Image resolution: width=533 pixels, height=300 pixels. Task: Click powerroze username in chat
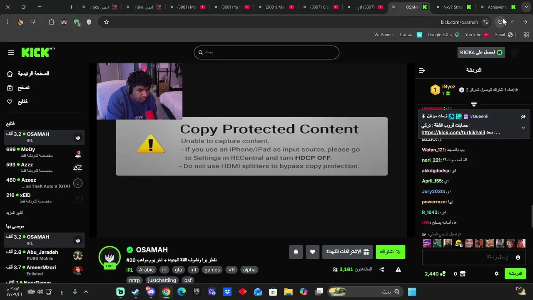click(x=434, y=202)
